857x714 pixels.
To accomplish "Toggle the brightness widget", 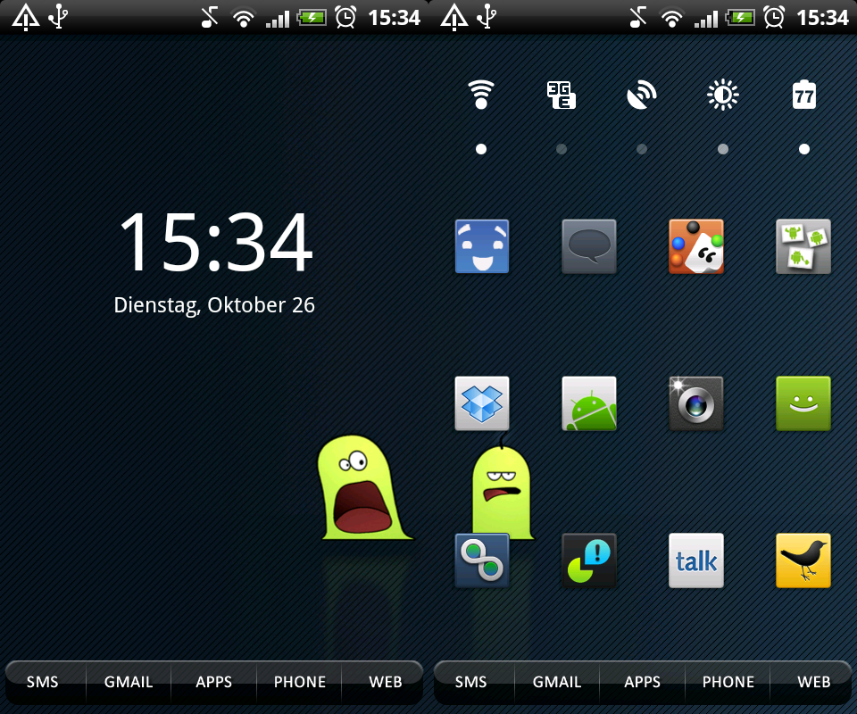I will coord(722,95).
